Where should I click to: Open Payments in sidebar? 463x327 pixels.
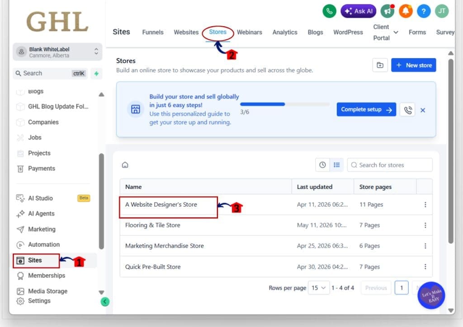coord(41,169)
